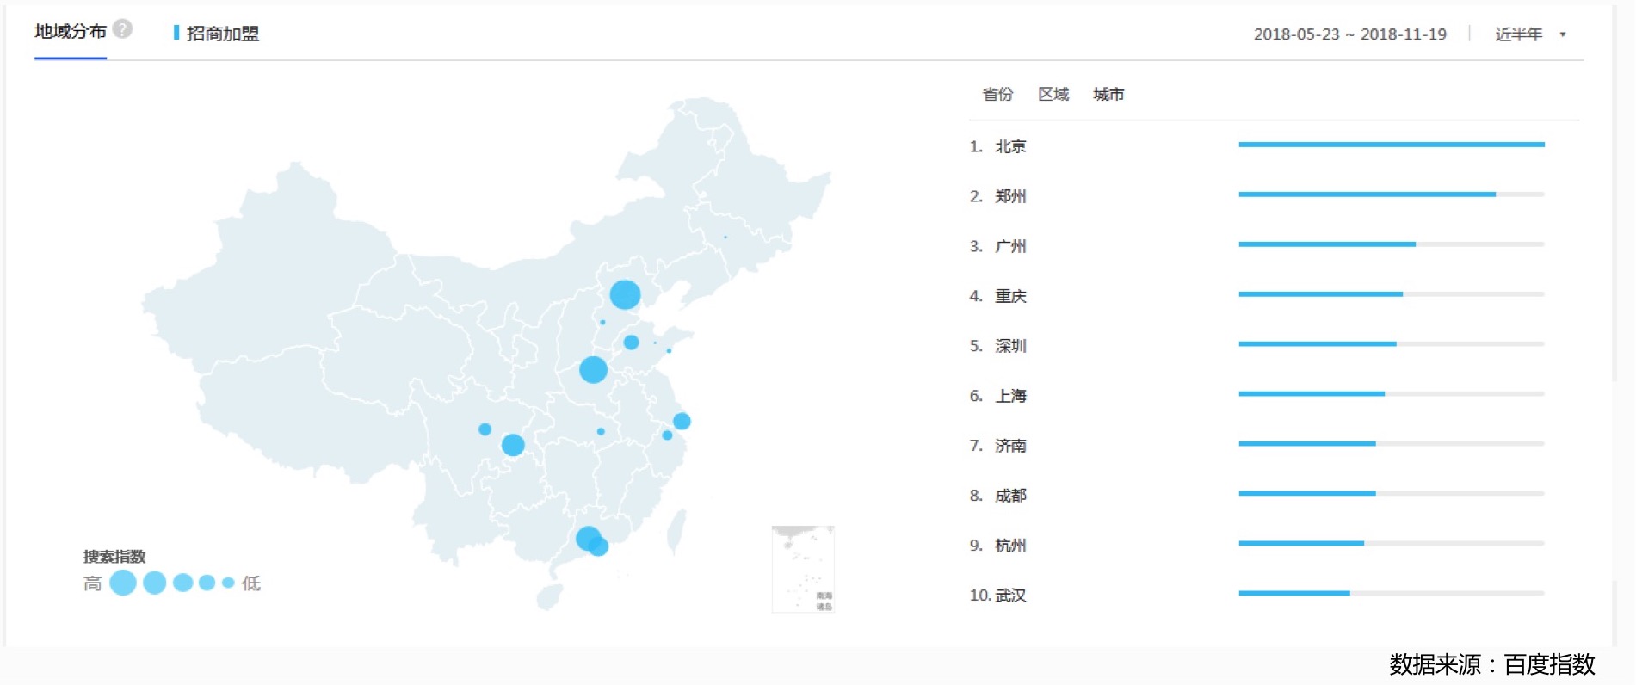This screenshot has width=1636, height=685.
Task: Open the 近半年 time range dropdown
Action: pos(1518,34)
